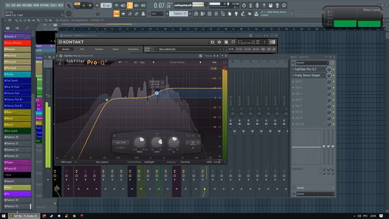Click the arrow tool next to orange button

pos(123,13)
